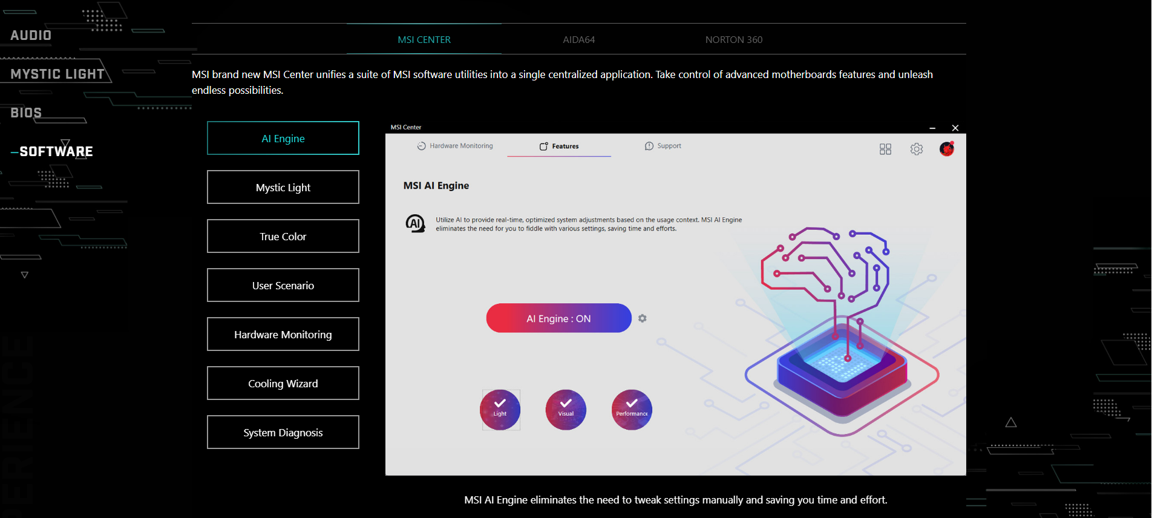Open the Hardware Monitoring tab in MSI Center
Image resolution: width=1152 pixels, height=518 pixels.
(x=455, y=146)
